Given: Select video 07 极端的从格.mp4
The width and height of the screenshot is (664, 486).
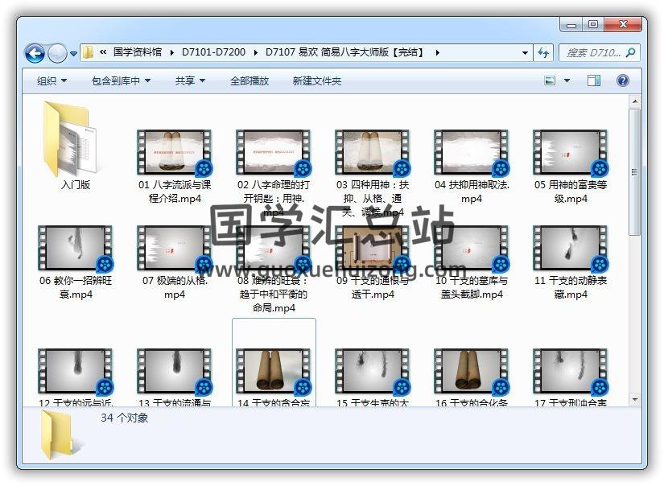Looking at the screenshot, I should 175,262.
